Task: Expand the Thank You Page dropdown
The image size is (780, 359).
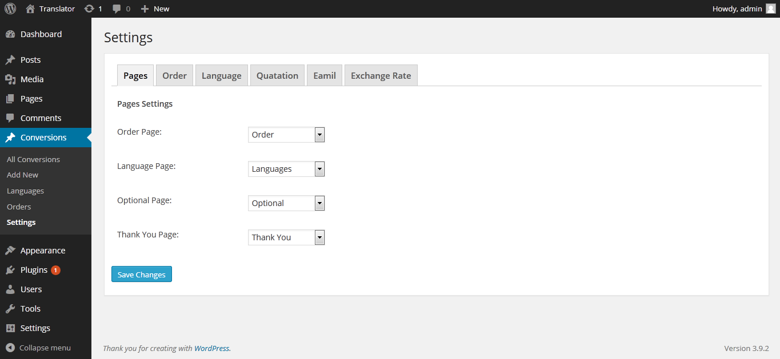Action: coord(286,237)
